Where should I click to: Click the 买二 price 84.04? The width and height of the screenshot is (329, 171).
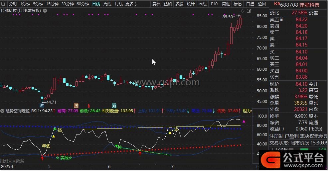click(x=301, y=58)
